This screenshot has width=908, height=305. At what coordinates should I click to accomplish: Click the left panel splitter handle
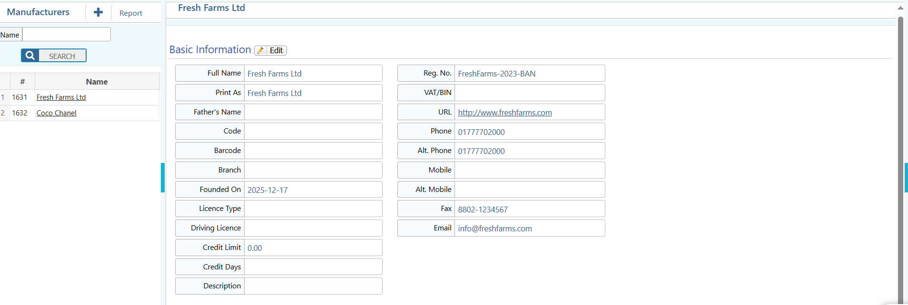(x=163, y=178)
